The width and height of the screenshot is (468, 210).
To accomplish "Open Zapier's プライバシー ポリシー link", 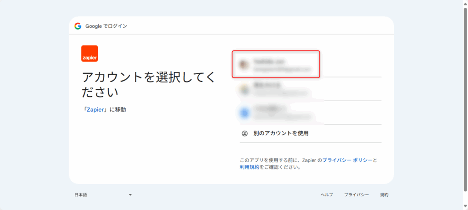I will tap(347, 160).
